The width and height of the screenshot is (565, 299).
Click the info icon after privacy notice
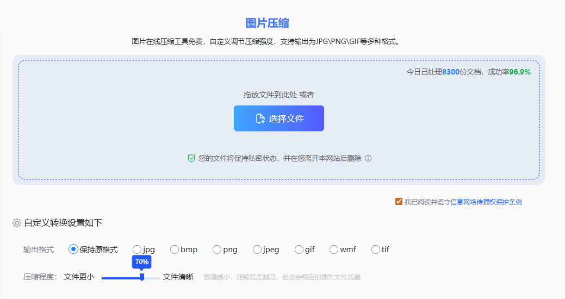coord(368,158)
